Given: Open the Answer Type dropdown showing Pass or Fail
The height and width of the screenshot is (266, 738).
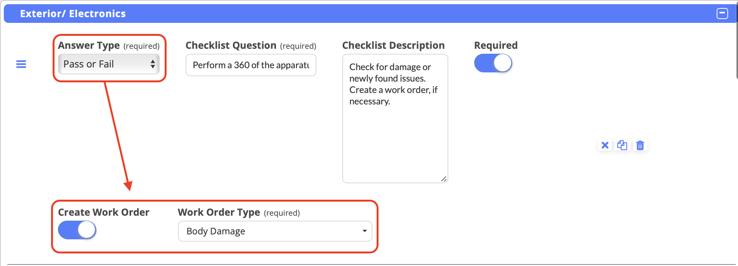Looking at the screenshot, I should pyautogui.click(x=109, y=64).
